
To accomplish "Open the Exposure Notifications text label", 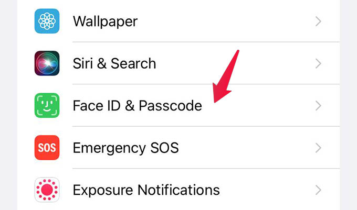I will (x=146, y=189).
